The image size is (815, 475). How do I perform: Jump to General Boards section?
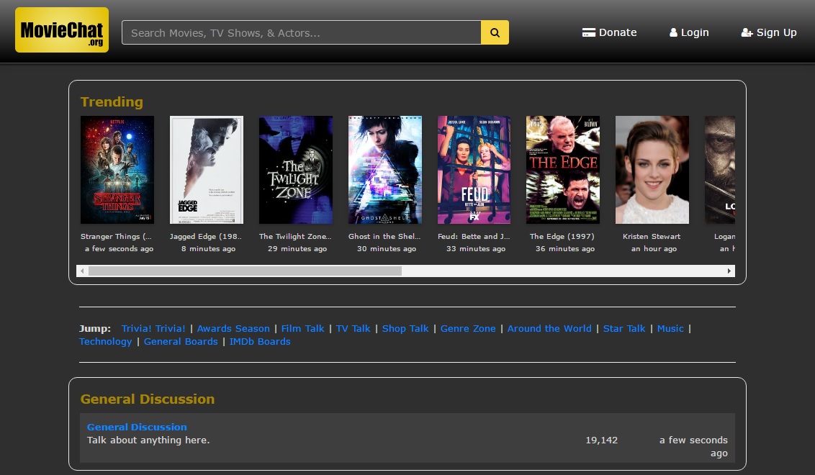click(181, 341)
